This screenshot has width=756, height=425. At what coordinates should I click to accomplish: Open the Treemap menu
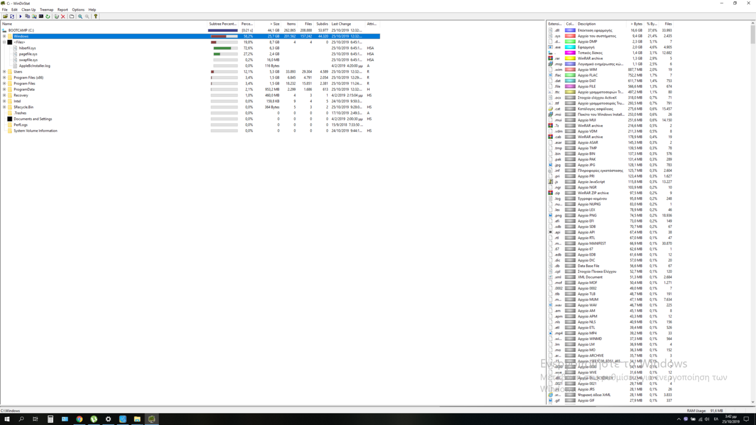coord(46,9)
